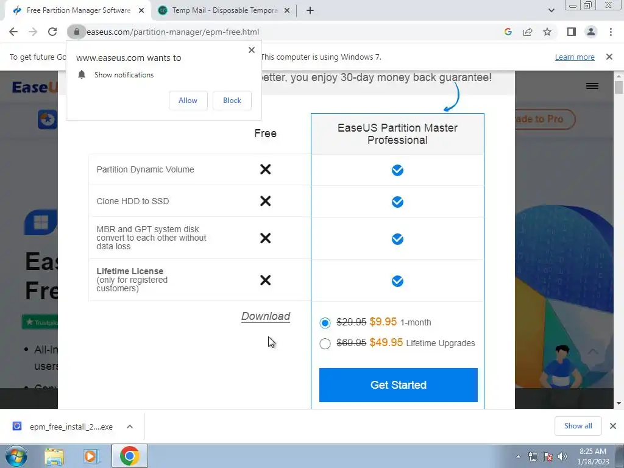Click the free Download link

point(266,316)
